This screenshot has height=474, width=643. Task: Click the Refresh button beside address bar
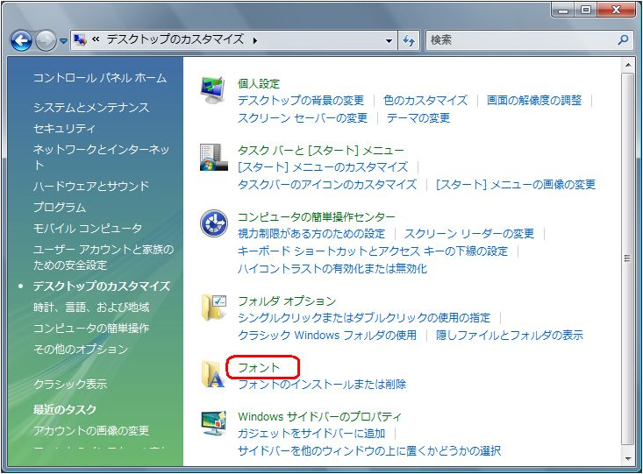(x=409, y=40)
